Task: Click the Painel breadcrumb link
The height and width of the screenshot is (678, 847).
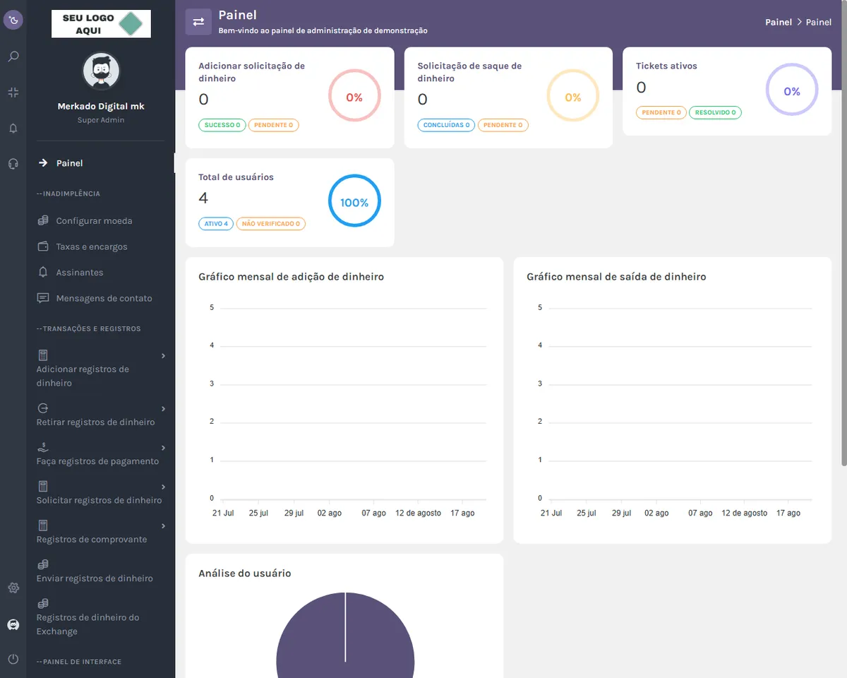Action: click(x=778, y=22)
